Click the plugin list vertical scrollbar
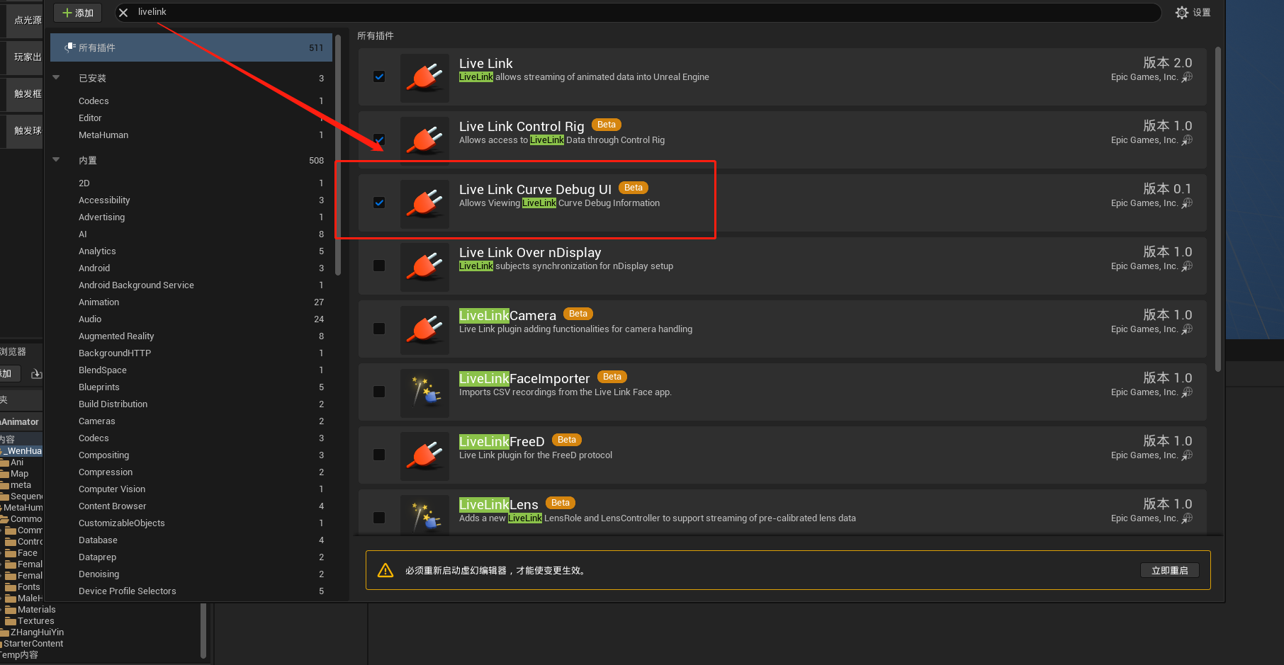The height and width of the screenshot is (665, 1284). click(x=1218, y=209)
